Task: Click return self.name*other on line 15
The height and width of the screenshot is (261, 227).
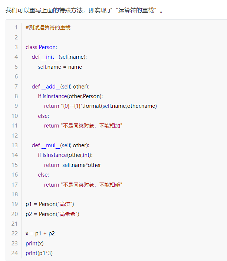Action: pos(73,165)
